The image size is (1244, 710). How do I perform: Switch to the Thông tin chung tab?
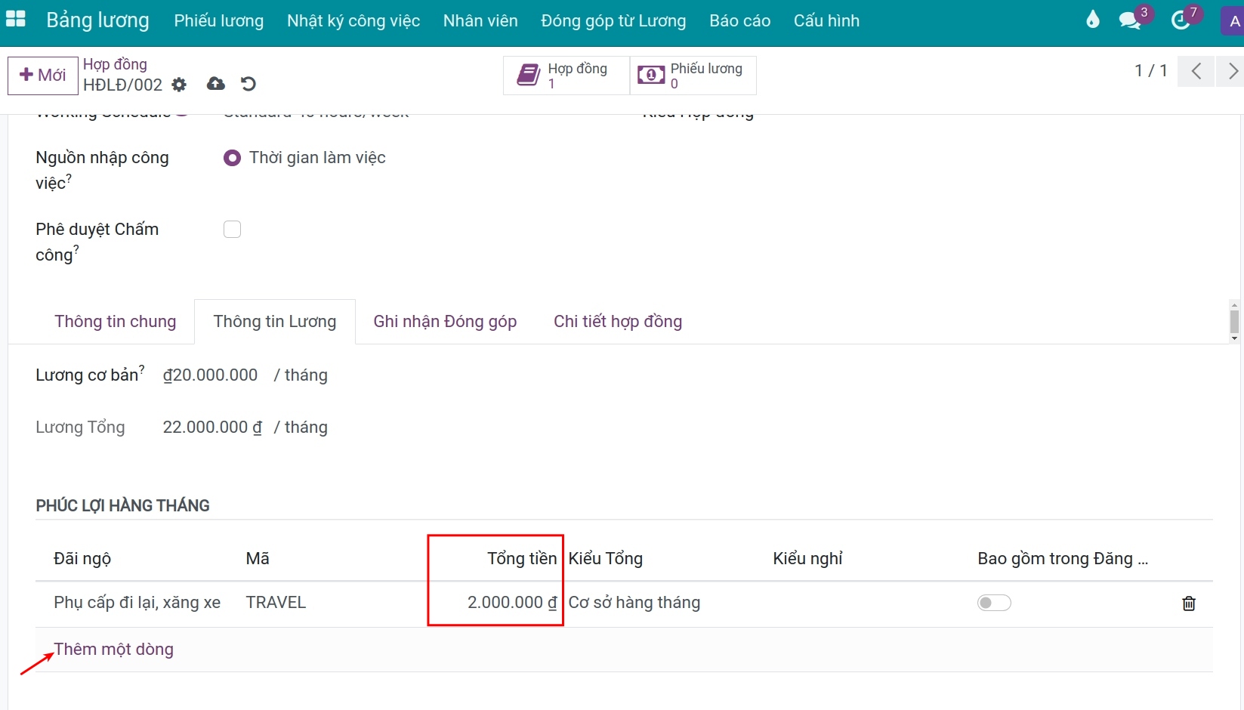[116, 322]
